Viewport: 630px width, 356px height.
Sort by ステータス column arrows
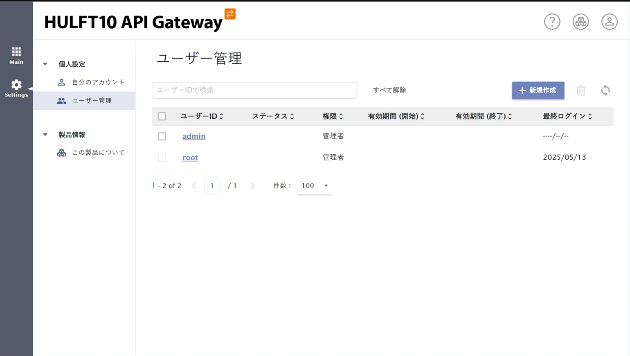pyautogui.click(x=292, y=116)
